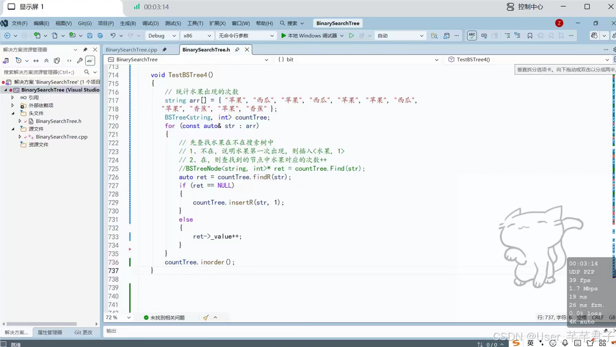Click the navigate backward arrow in the toolbar
This screenshot has height=347, width=616.
point(7,36)
